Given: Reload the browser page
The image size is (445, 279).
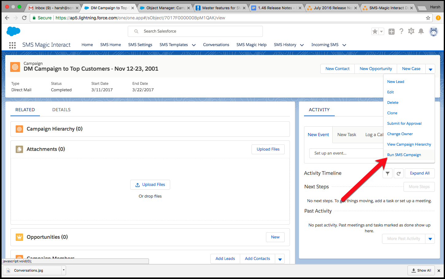Looking at the screenshot, I should [24, 18].
